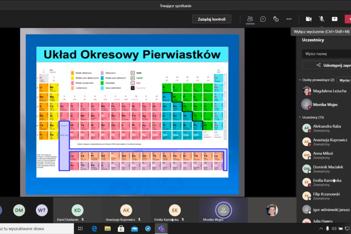Open Task View on the taskbar

[80, 229]
